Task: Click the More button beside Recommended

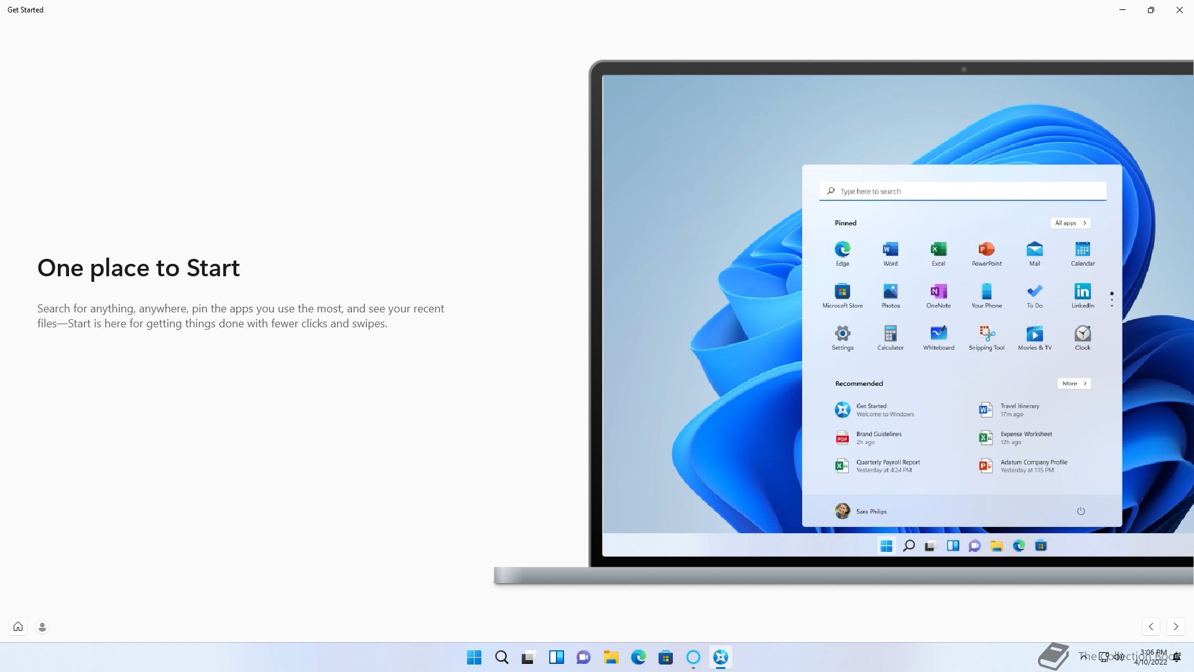Action: point(1074,383)
